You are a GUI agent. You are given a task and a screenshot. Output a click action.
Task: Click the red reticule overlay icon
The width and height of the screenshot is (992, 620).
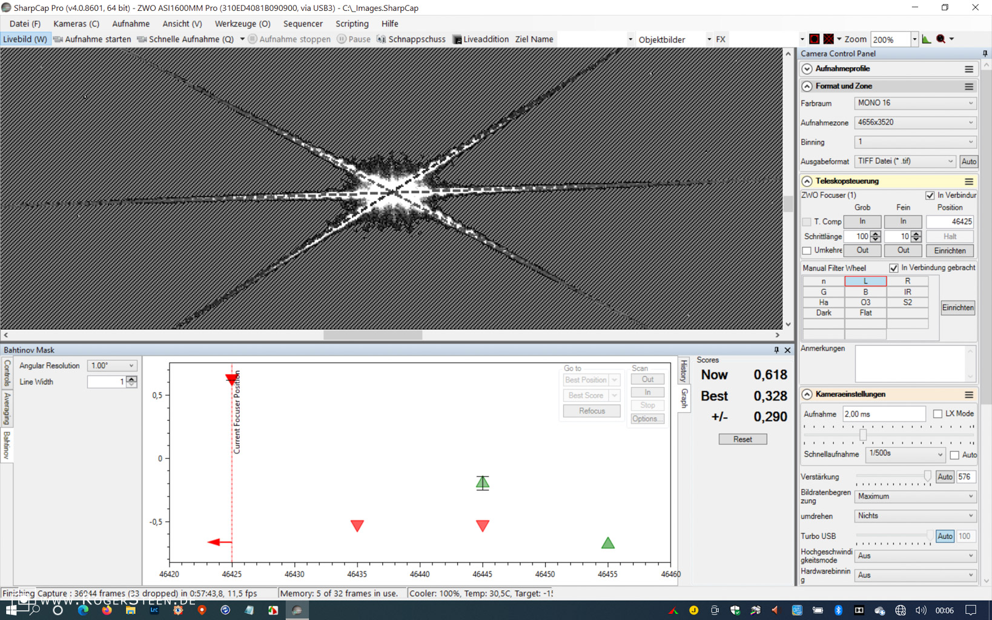point(815,39)
